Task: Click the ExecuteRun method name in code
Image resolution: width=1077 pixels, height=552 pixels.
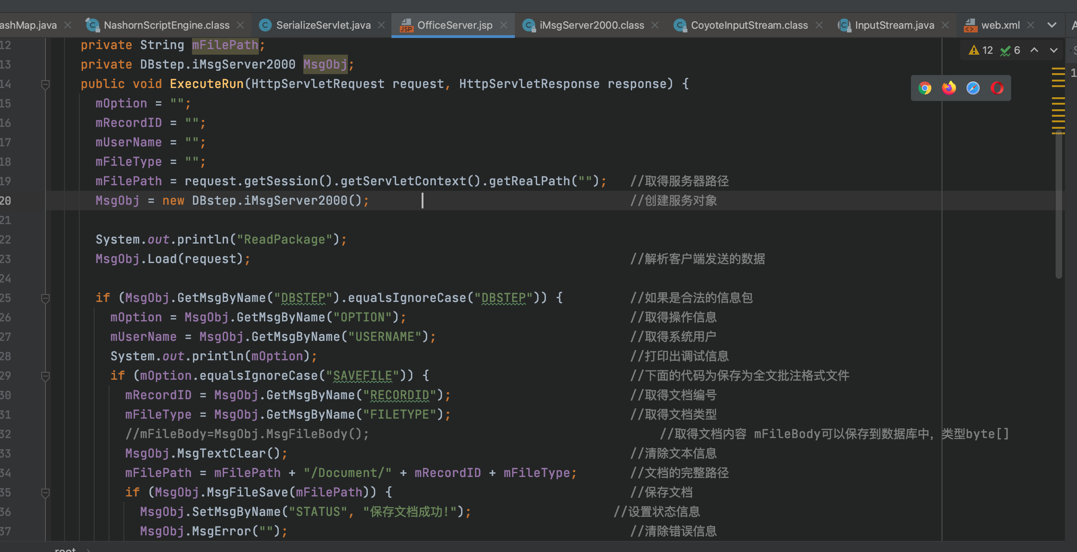Action: pos(206,84)
